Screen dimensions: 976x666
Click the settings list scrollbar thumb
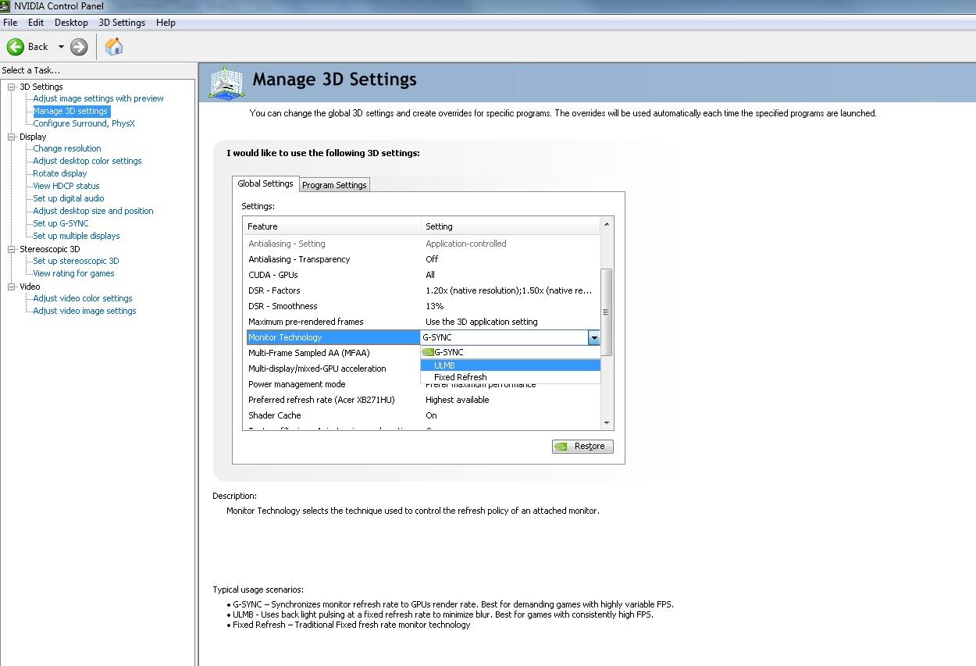[607, 312]
